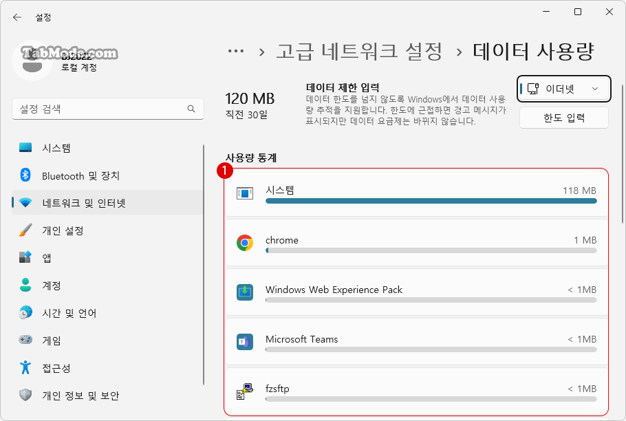
Task: Click the Microsoft Teams icon
Action: (245, 342)
